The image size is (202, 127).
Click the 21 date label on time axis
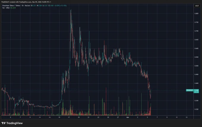pos(89,117)
